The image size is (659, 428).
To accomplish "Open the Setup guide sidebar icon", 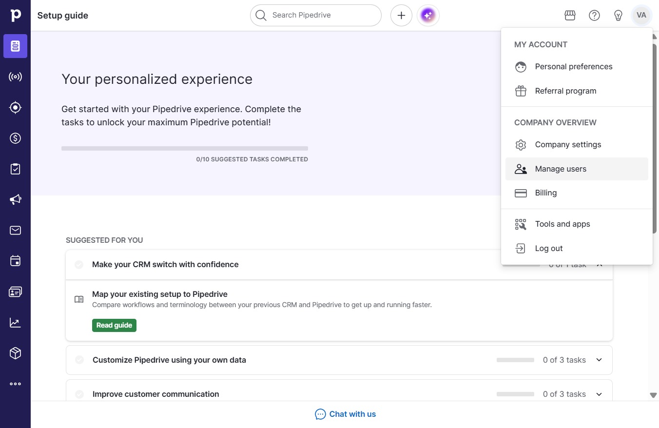I will pyautogui.click(x=15, y=46).
